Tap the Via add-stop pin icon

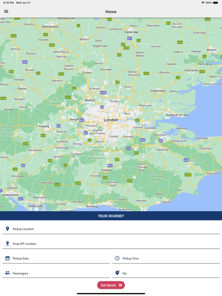[118, 273]
